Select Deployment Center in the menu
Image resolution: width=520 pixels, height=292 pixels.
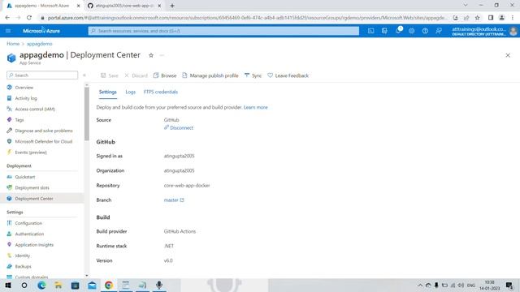[34, 199]
